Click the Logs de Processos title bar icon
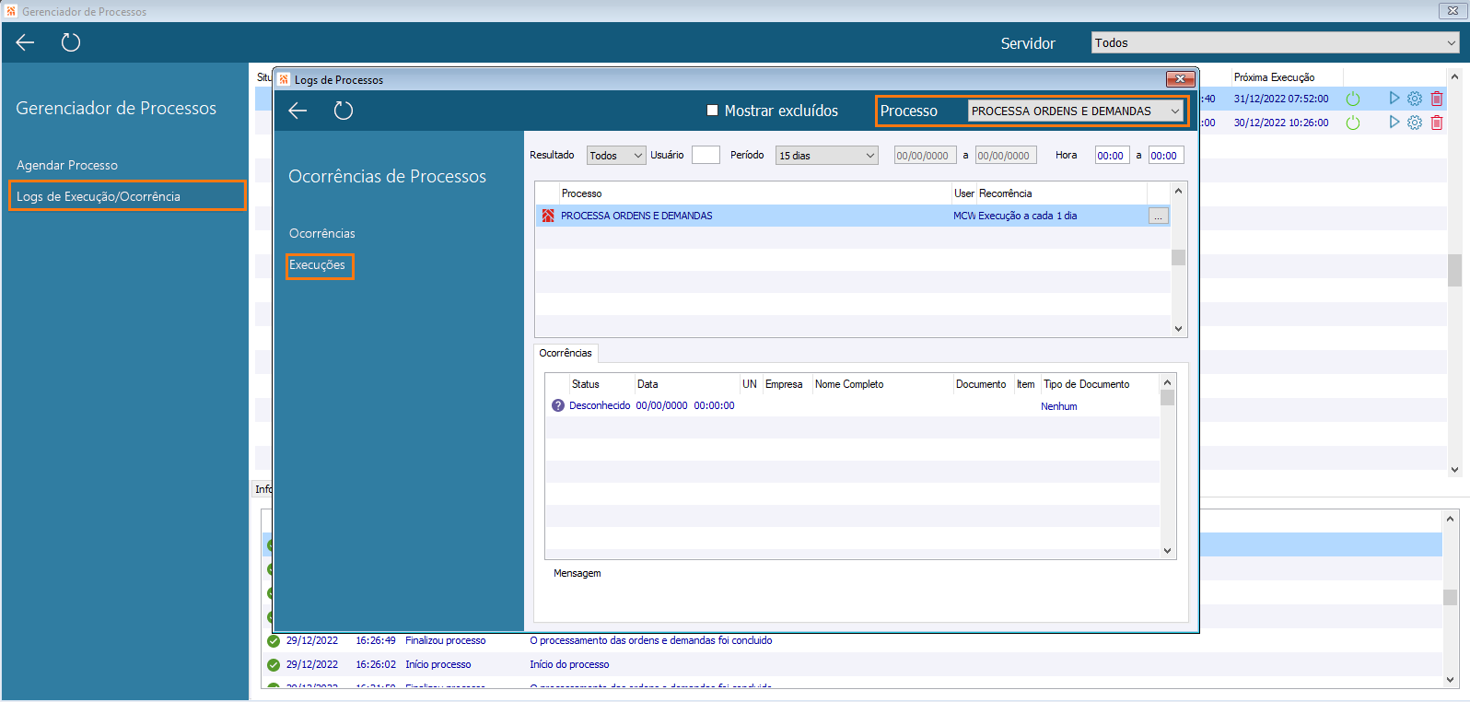 point(284,79)
